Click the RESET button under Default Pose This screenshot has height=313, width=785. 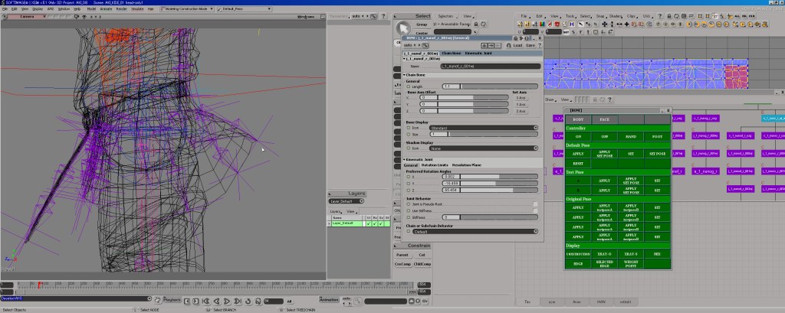click(x=578, y=163)
